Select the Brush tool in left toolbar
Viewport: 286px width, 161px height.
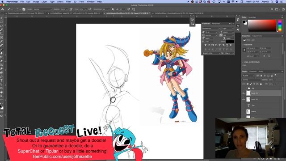(x=1, y=49)
